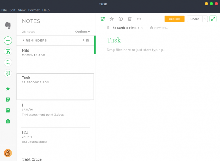Open the Options dropdown above the notes
Image resolution: width=220 pixels, height=161 pixels.
tap(82, 31)
